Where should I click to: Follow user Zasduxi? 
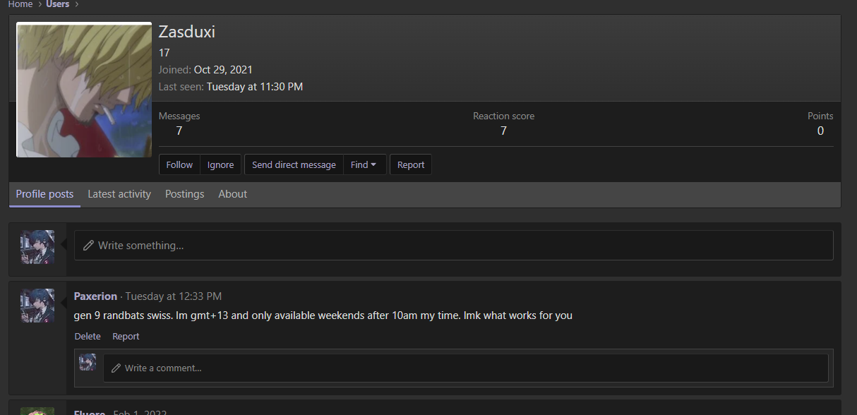179,164
